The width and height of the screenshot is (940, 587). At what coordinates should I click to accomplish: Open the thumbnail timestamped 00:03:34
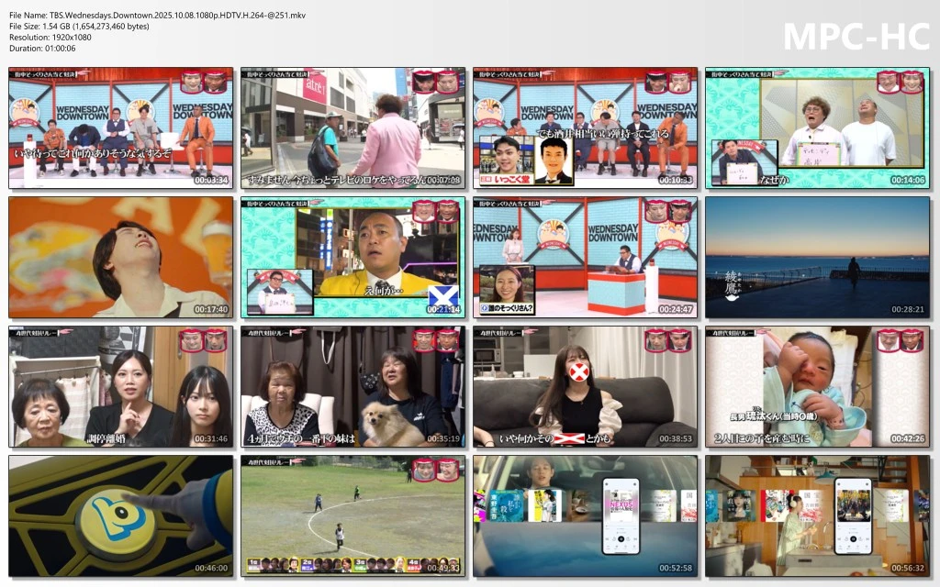pos(121,127)
